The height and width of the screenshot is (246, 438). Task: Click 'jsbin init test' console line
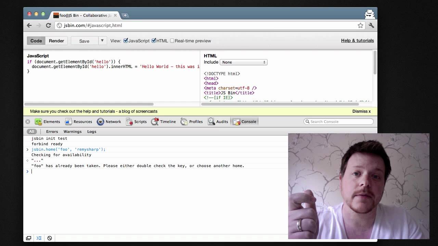click(x=49, y=138)
